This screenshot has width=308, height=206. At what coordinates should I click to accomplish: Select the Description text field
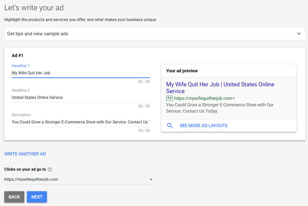click(x=81, y=121)
